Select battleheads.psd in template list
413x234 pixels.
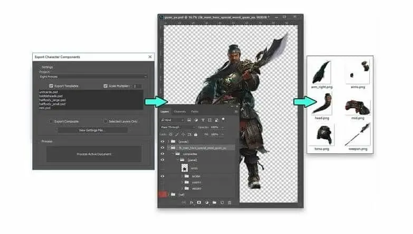point(51,96)
